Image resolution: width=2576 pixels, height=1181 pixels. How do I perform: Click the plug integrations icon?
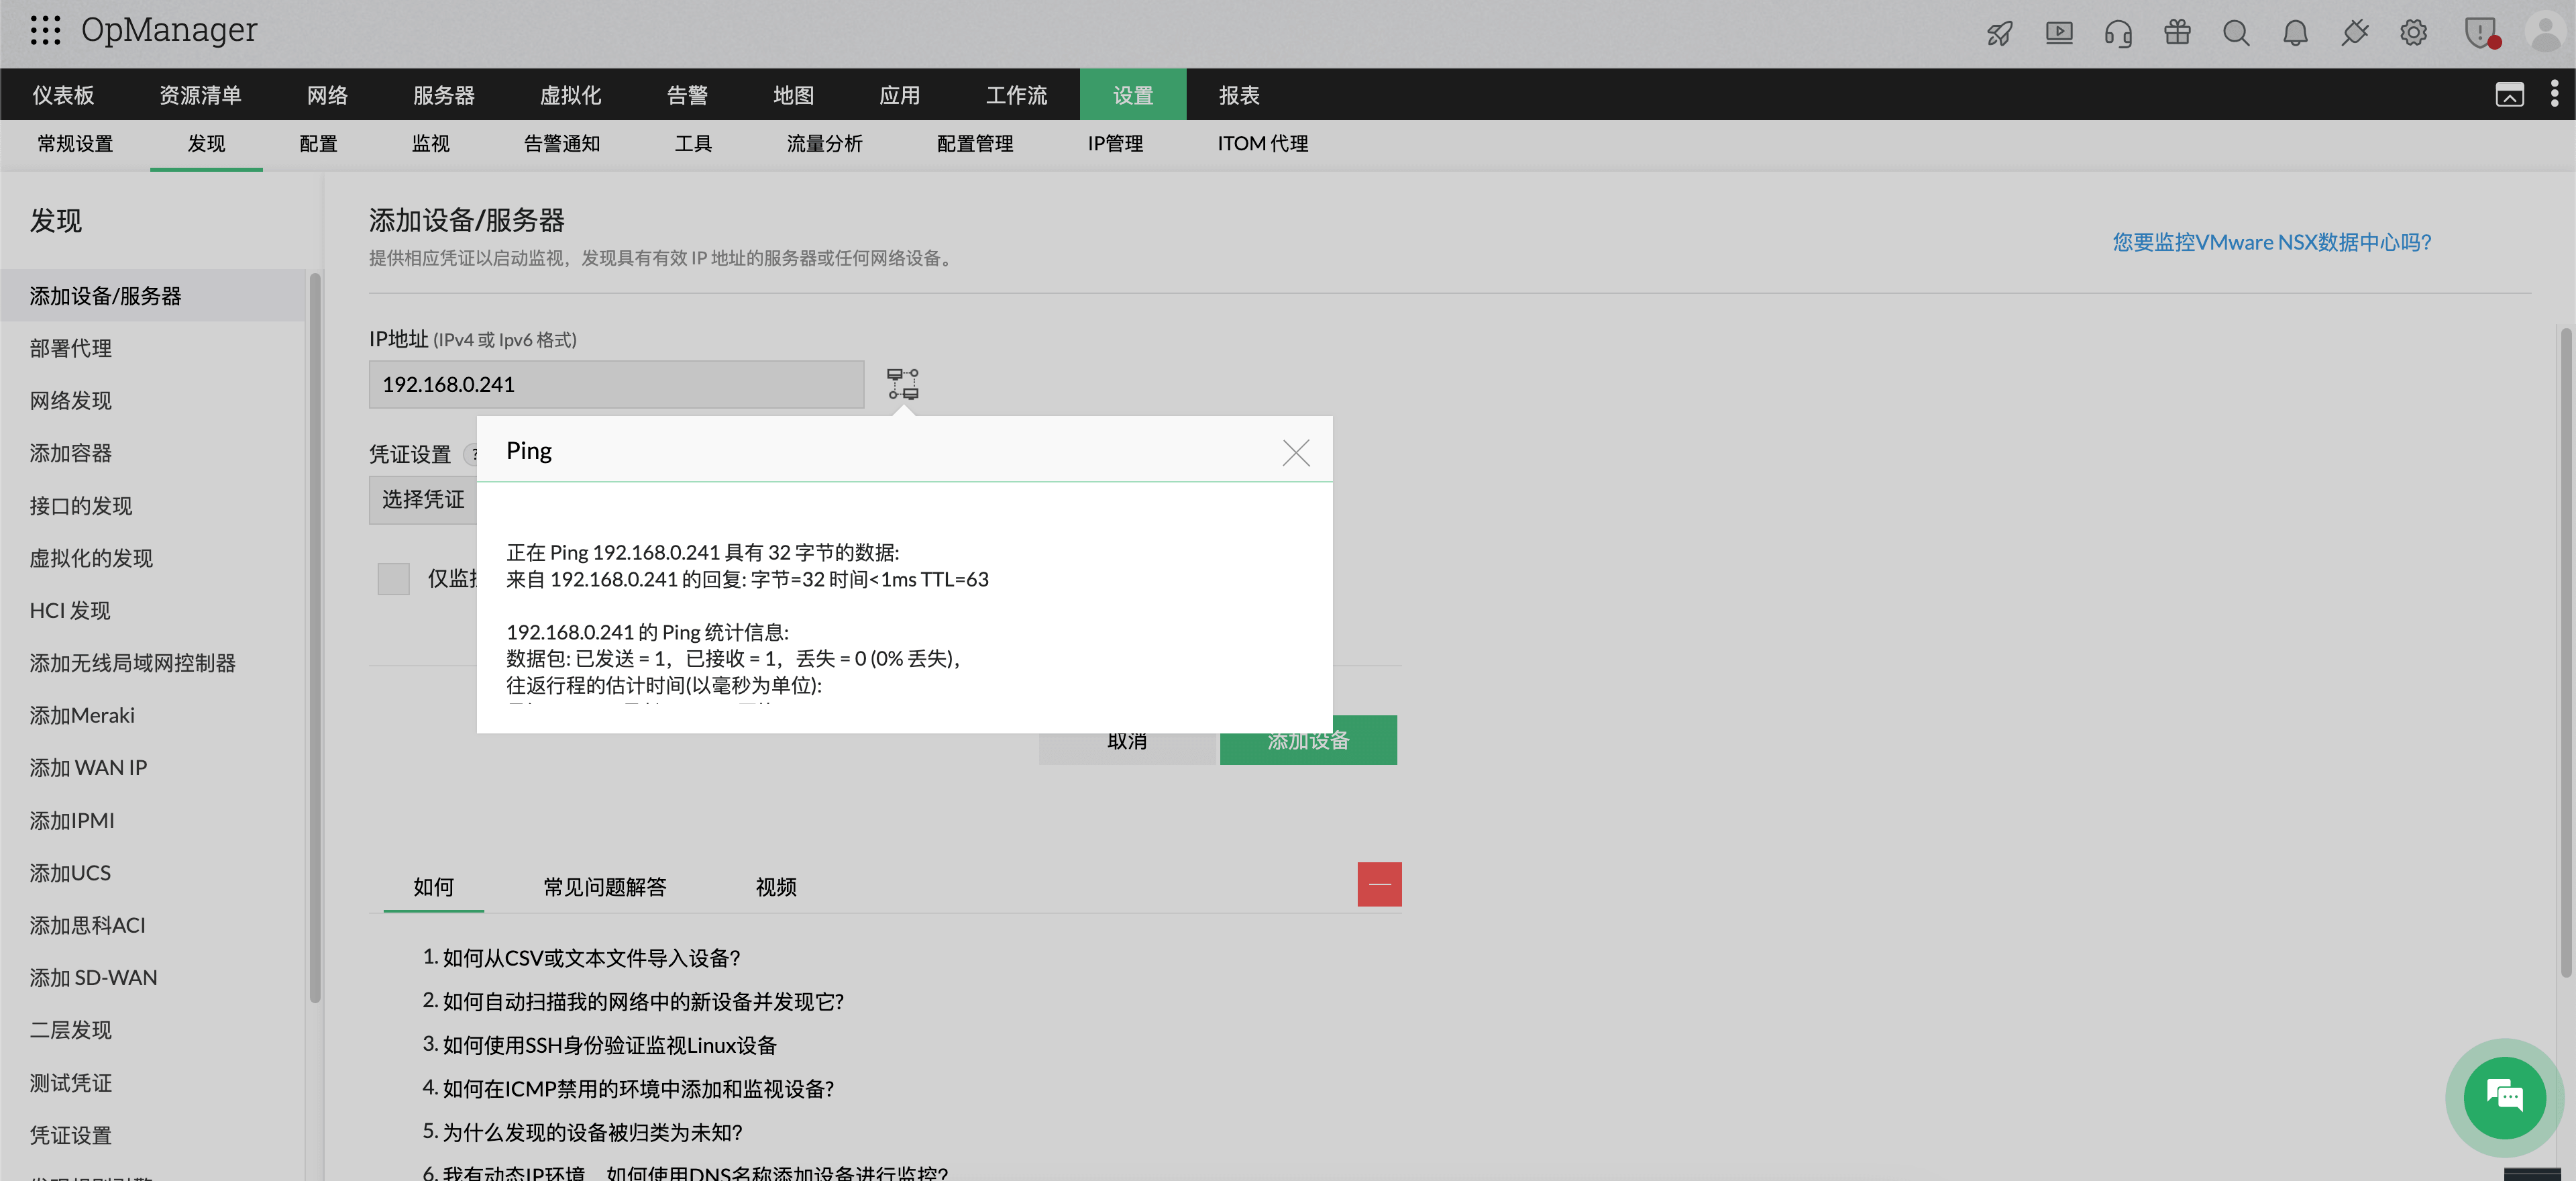point(2354,33)
